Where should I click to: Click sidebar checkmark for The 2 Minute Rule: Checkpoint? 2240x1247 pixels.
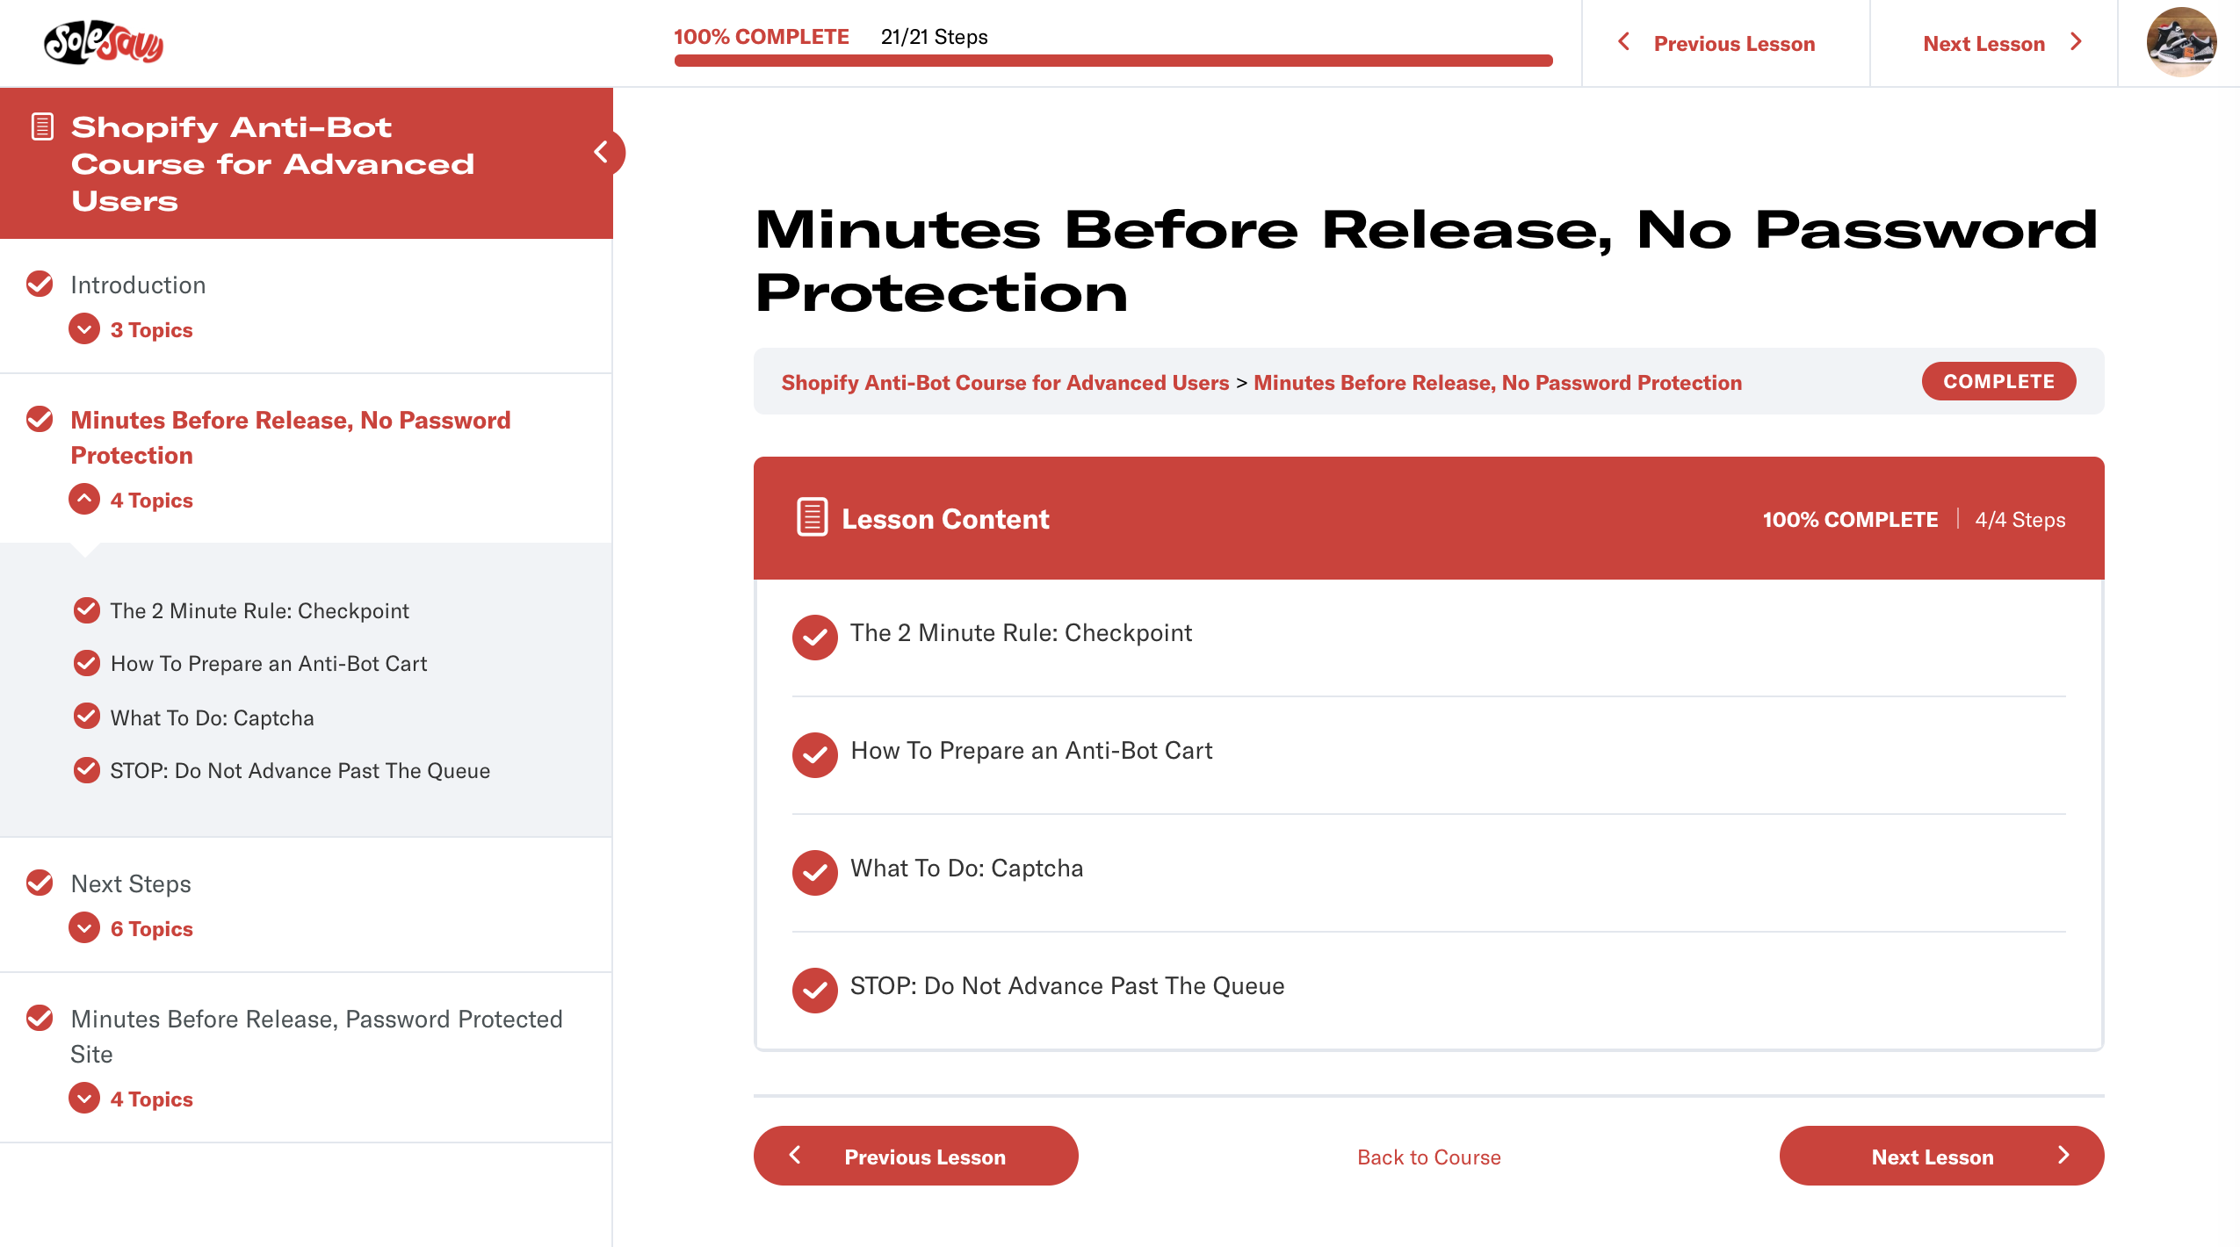87,609
